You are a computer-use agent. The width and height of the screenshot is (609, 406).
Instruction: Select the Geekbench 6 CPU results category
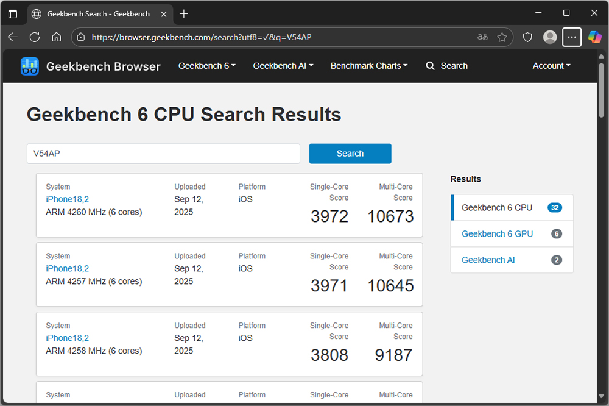512,208
